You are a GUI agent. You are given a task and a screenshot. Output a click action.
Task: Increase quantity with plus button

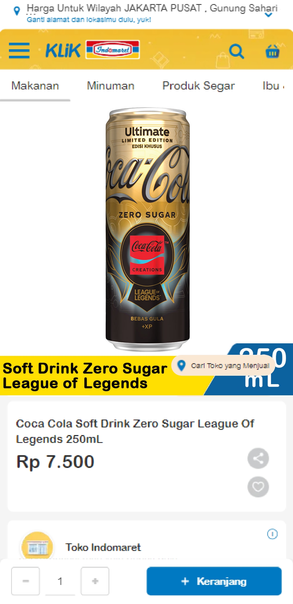coord(95,581)
